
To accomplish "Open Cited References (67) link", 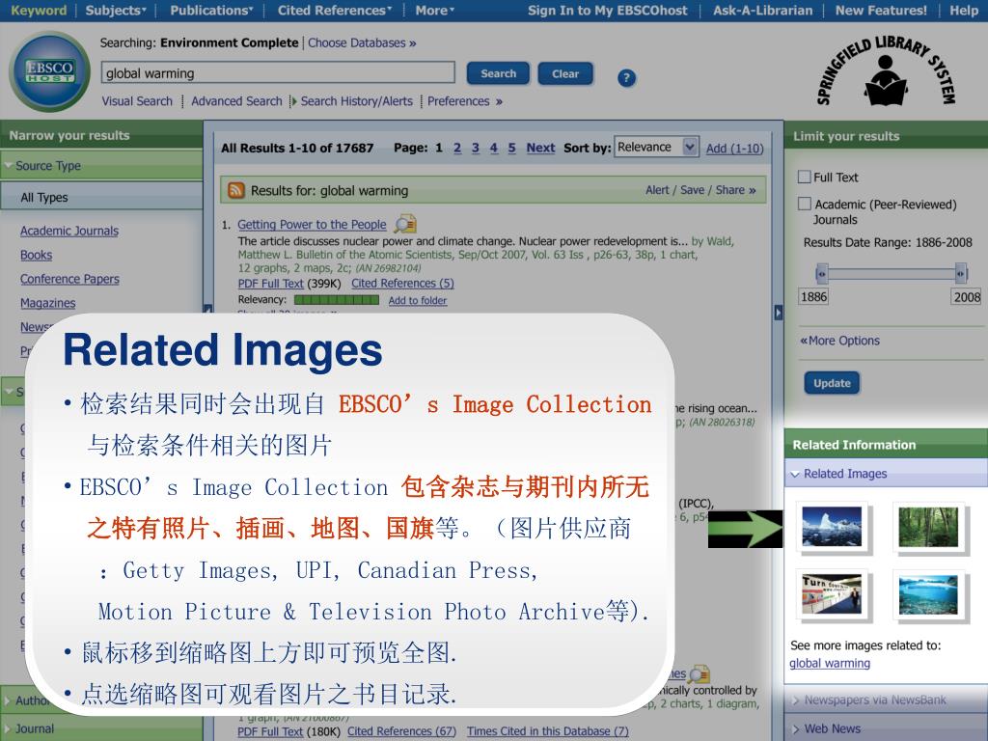I will pos(402,731).
